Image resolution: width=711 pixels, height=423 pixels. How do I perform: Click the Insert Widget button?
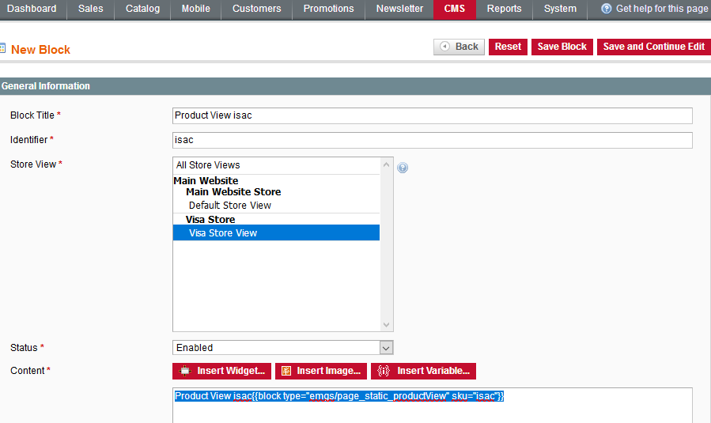click(x=221, y=371)
